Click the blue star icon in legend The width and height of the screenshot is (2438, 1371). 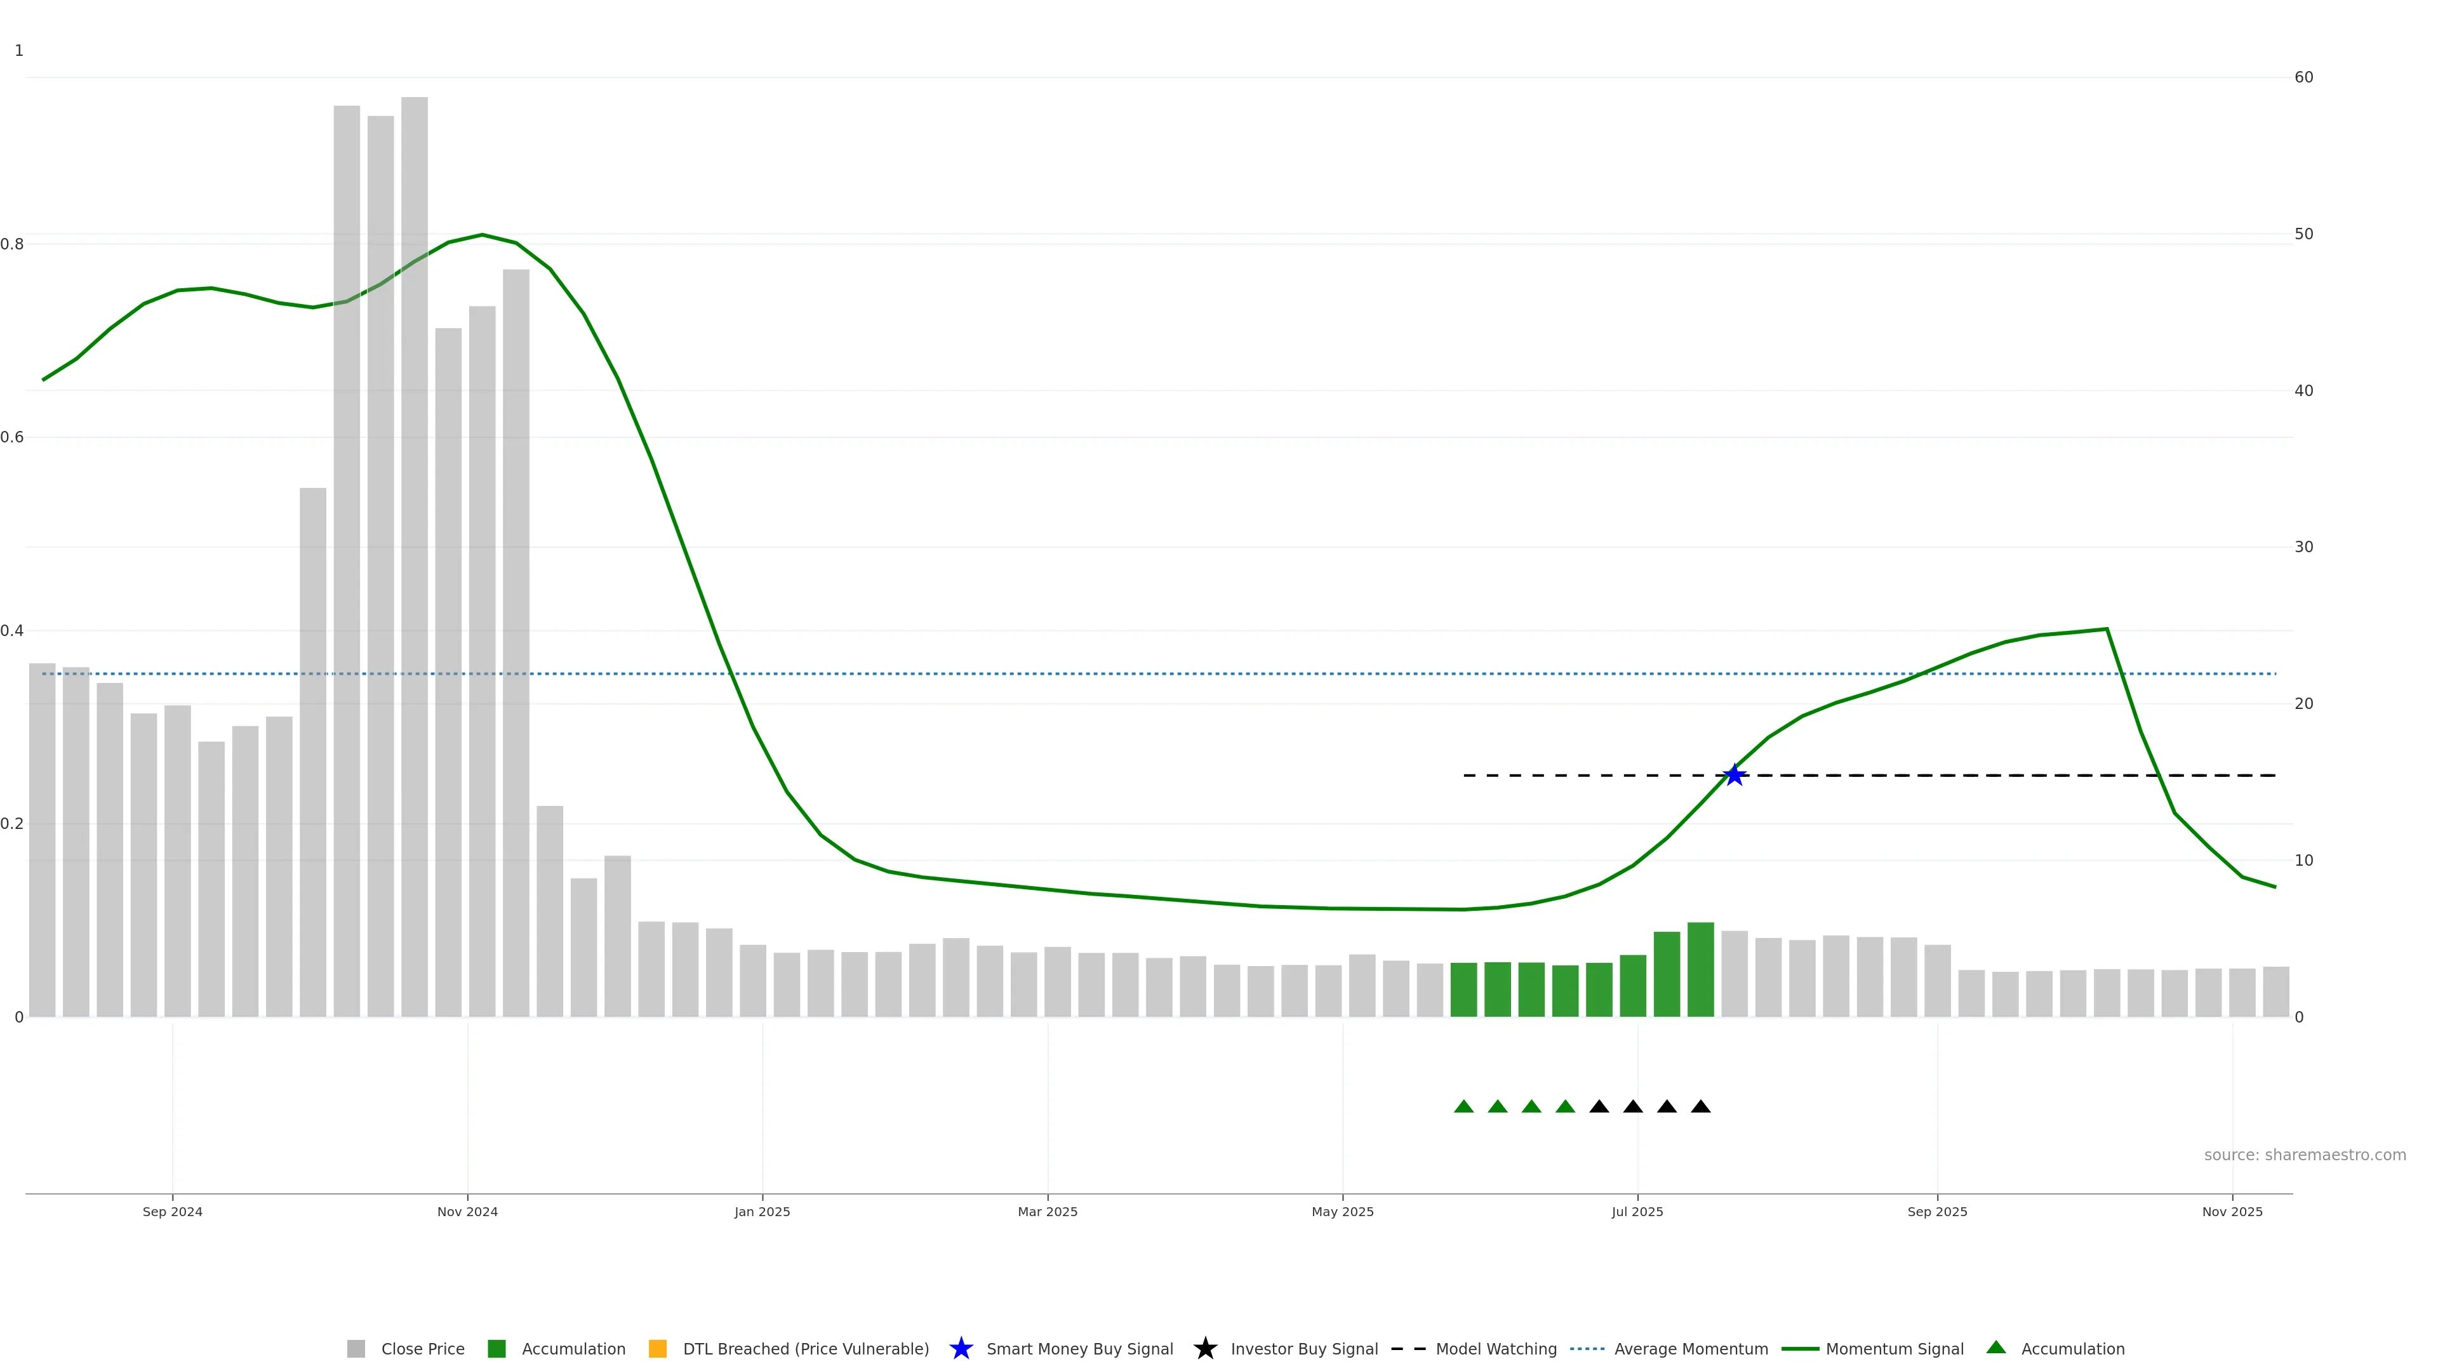[961, 1348]
